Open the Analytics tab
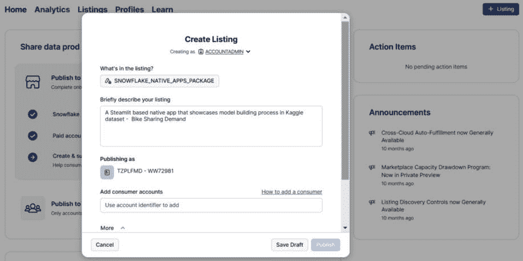The width and height of the screenshot is (523, 261). point(52,10)
